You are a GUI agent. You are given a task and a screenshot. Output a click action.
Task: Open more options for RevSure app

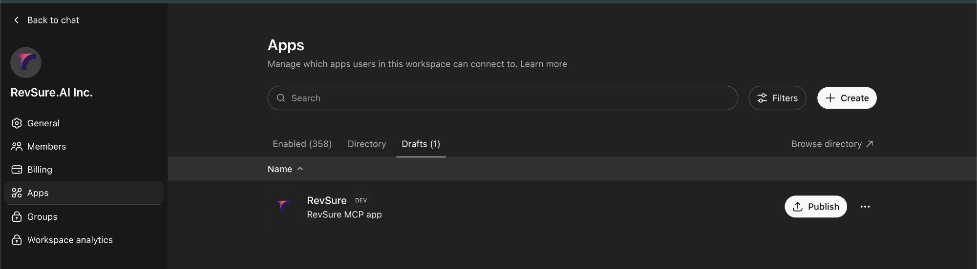click(x=865, y=207)
